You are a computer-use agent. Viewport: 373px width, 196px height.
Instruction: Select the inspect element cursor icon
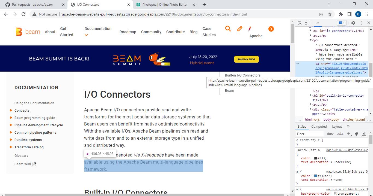click(299, 23)
